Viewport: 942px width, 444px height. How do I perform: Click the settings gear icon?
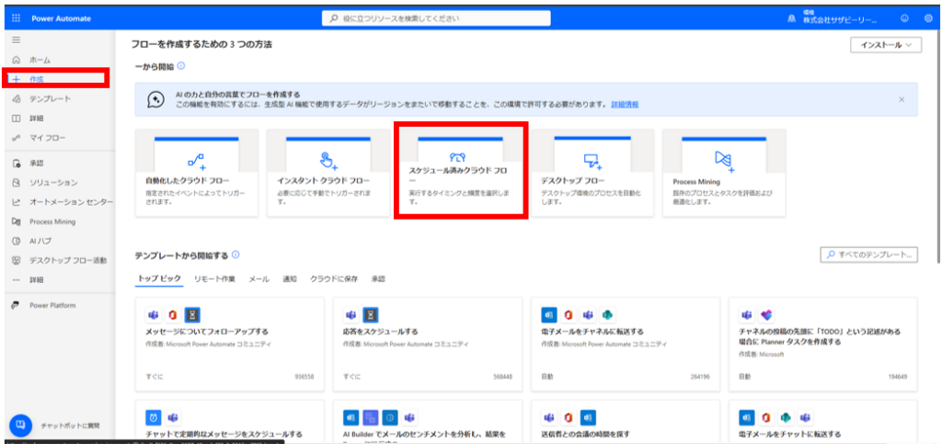tap(928, 17)
